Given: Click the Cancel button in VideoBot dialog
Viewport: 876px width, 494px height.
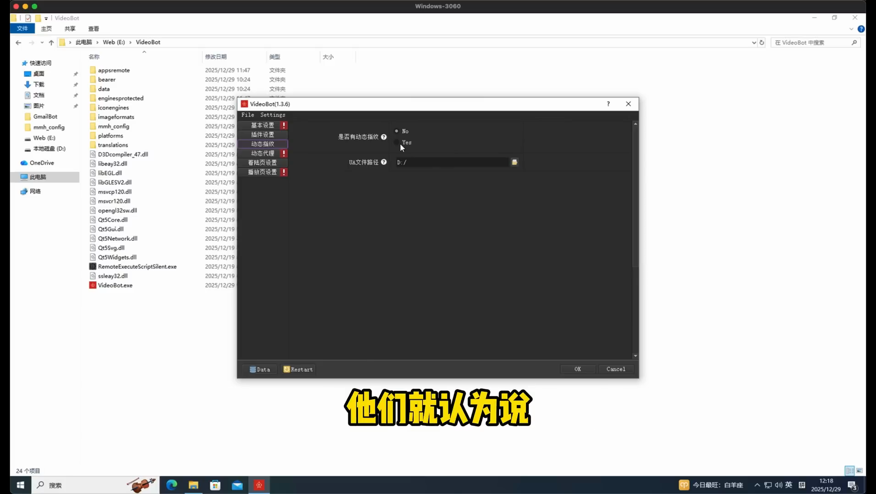Looking at the screenshot, I should 616,369.
